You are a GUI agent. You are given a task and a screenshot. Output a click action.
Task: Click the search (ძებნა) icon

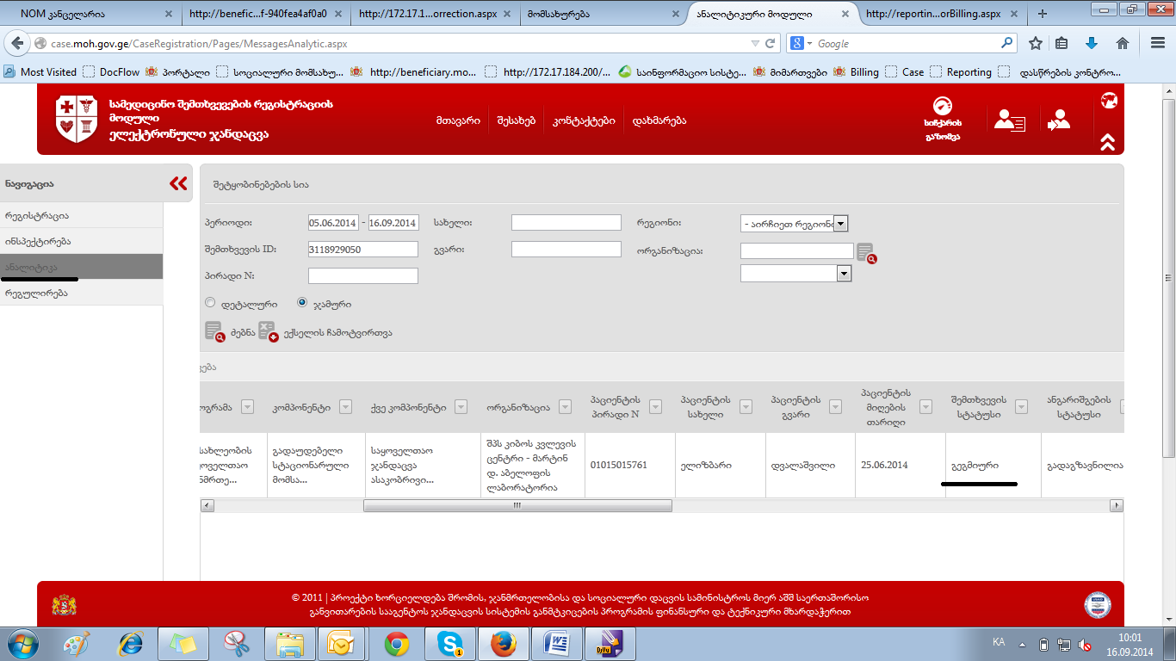coord(214,332)
